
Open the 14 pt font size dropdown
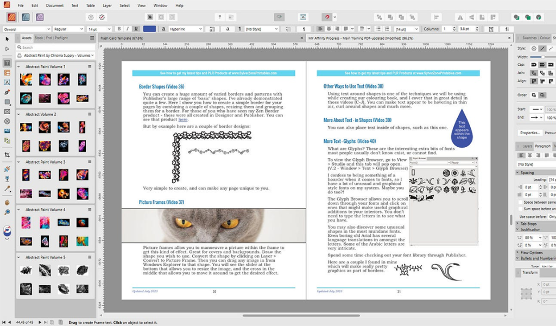point(99,29)
